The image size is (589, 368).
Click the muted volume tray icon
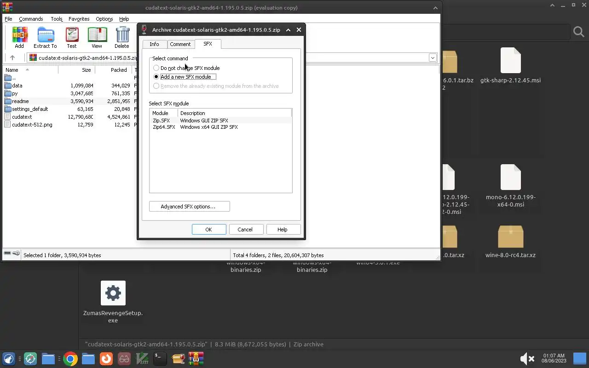[x=527, y=359]
